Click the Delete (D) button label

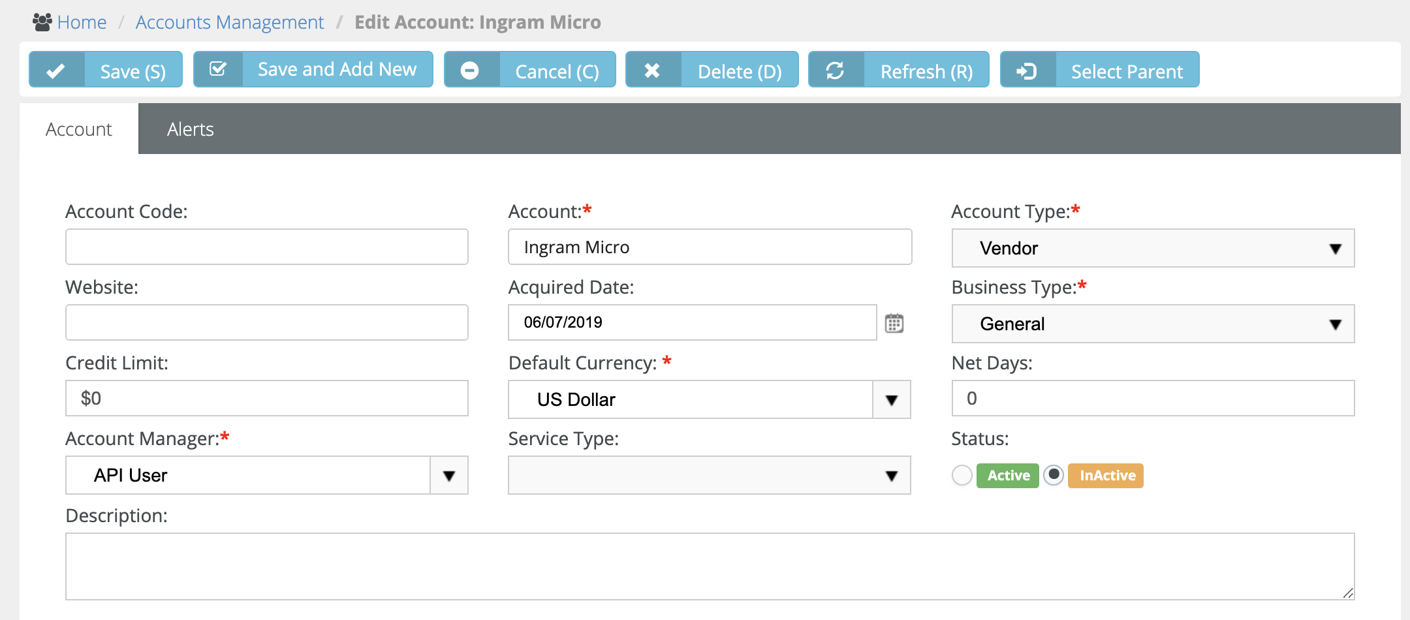(740, 71)
